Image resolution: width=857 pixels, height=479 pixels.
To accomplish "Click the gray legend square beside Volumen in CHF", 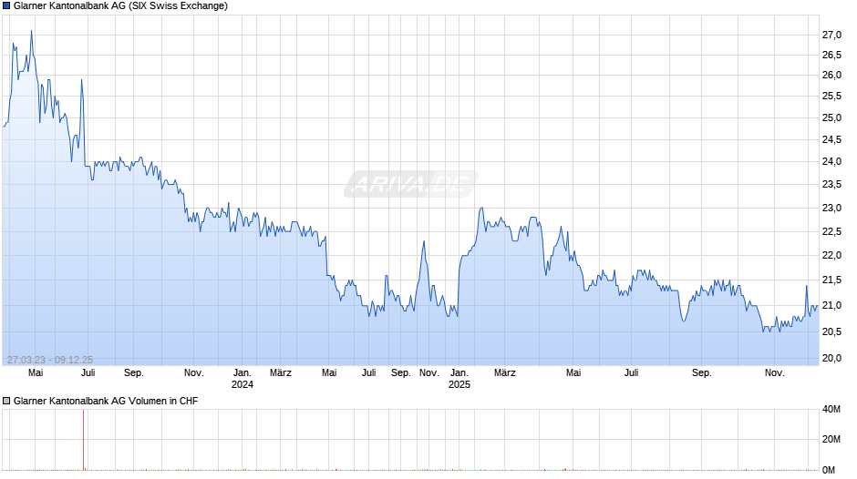I will (x=6, y=401).
